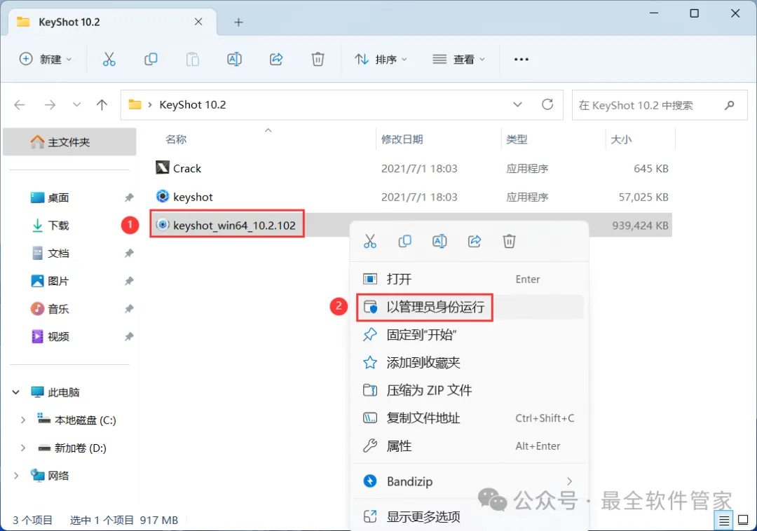Share the file via the context menu icon
Screen dimensions: 757x531
click(x=475, y=241)
